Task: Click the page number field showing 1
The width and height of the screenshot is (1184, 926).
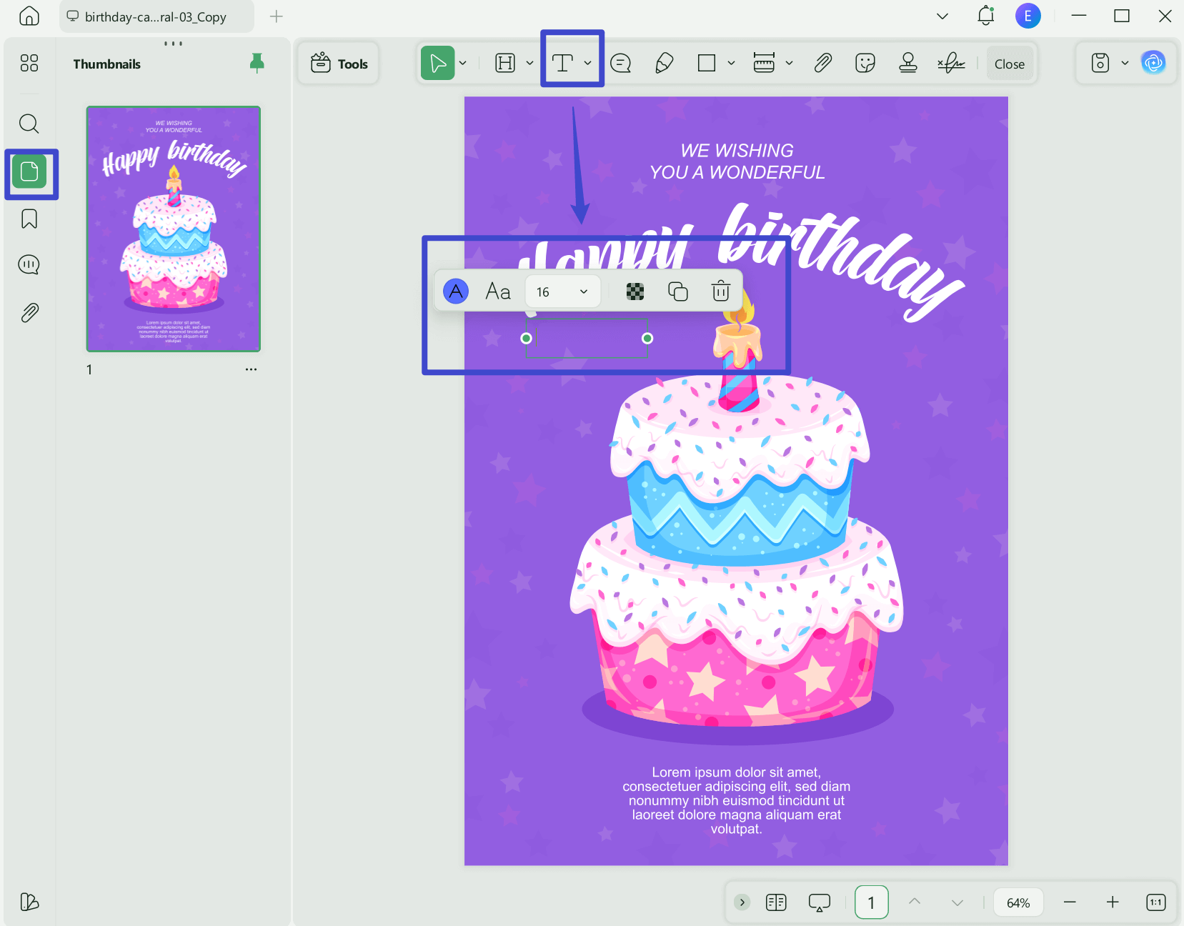Action: 872,902
